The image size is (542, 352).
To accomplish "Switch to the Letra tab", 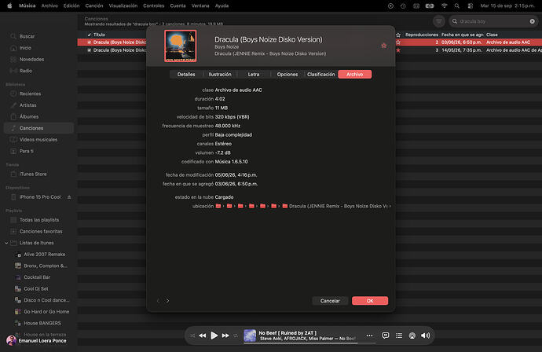I will [254, 75].
